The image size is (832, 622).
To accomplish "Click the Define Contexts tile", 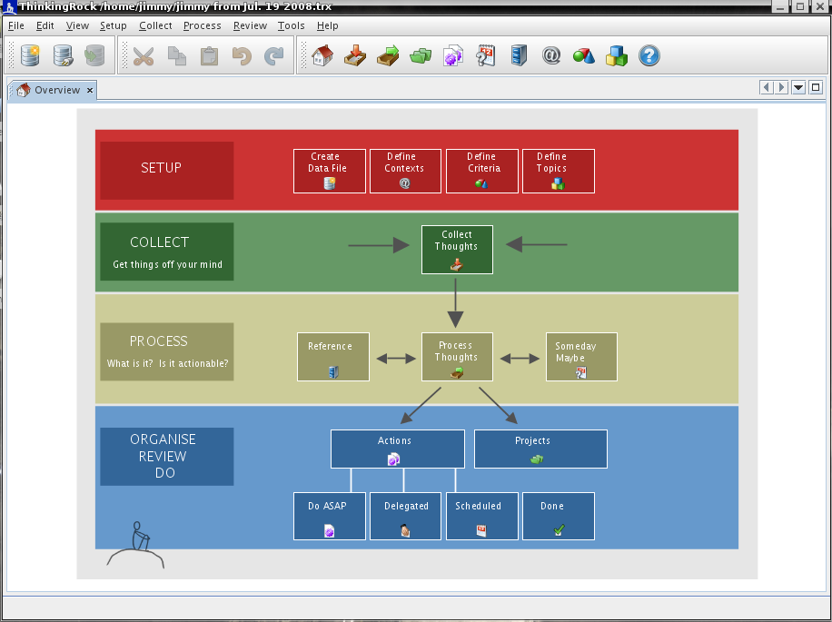I will click(x=405, y=171).
